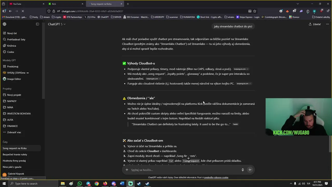
Task: Go back to previous page
Action: click(x=10, y=11)
